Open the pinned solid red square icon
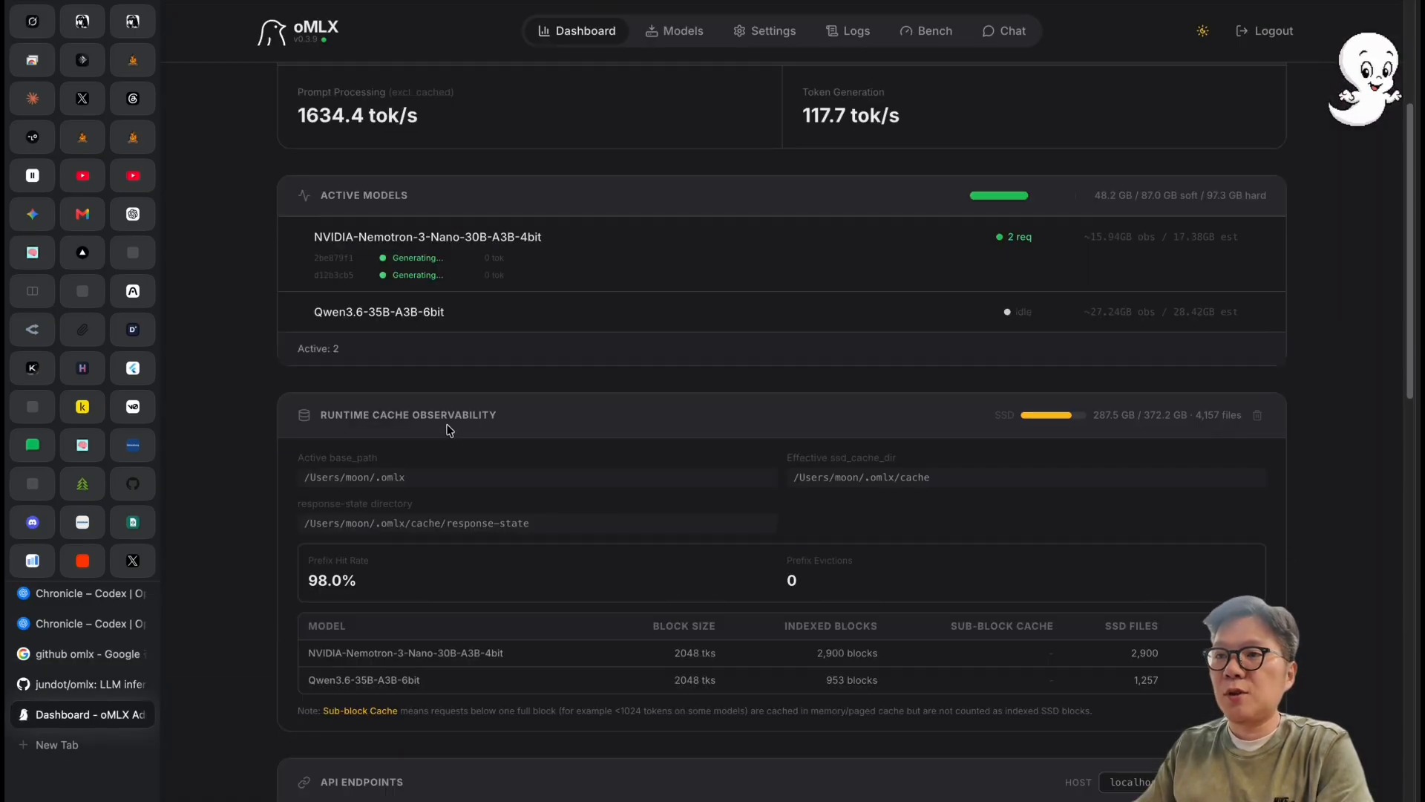The height and width of the screenshot is (802, 1425). (x=82, y=561)
